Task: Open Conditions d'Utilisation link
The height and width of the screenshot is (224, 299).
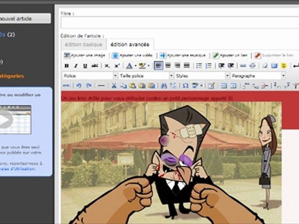Action: point(17,169)
